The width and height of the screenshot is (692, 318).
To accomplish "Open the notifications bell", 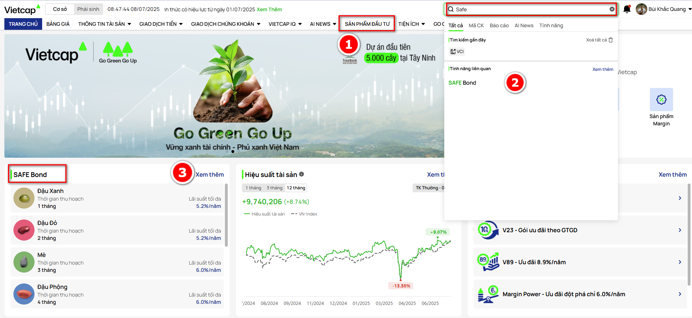I will click(x=627, y=9).
